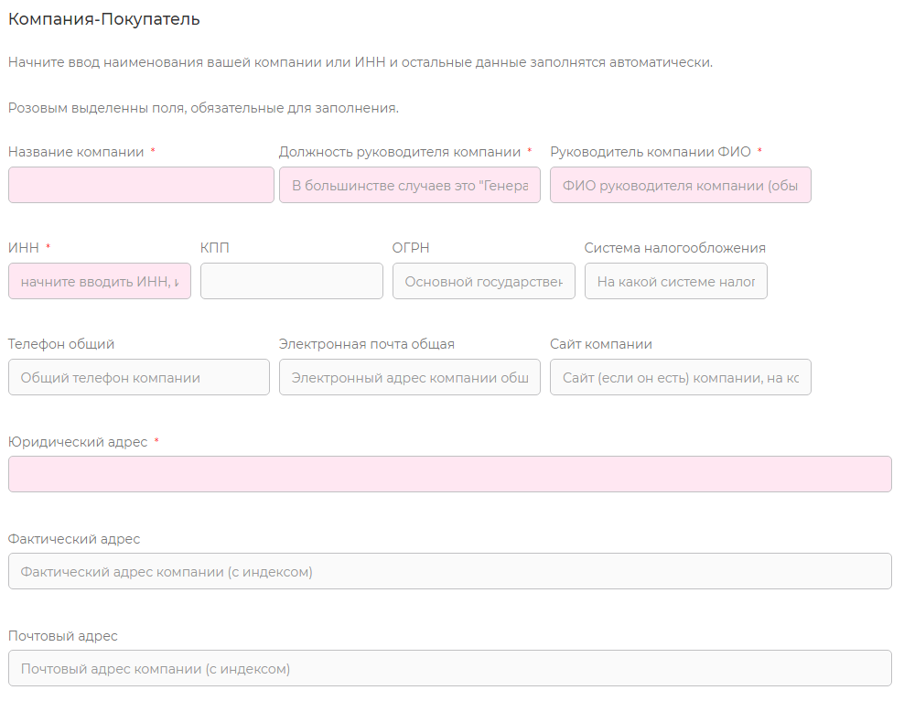Focus the 'Сайт компании' input box
The height and width of the screenshot is (701, 904).
[x=680, y=377]
